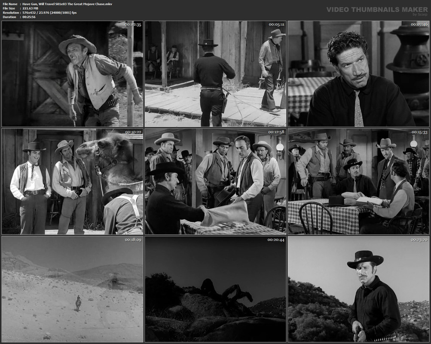Viewport: 431px width, 344px height.
Task: Select the thumbnail stamped 00:12:58
Action: pos(216,181)
